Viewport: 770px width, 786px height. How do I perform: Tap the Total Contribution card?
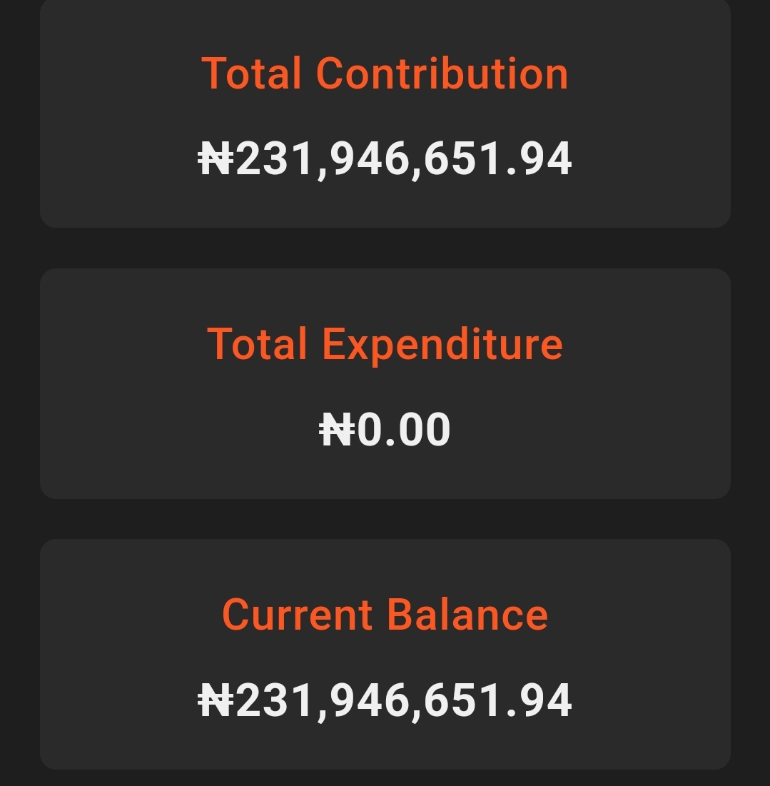click(x=385, y=114)
